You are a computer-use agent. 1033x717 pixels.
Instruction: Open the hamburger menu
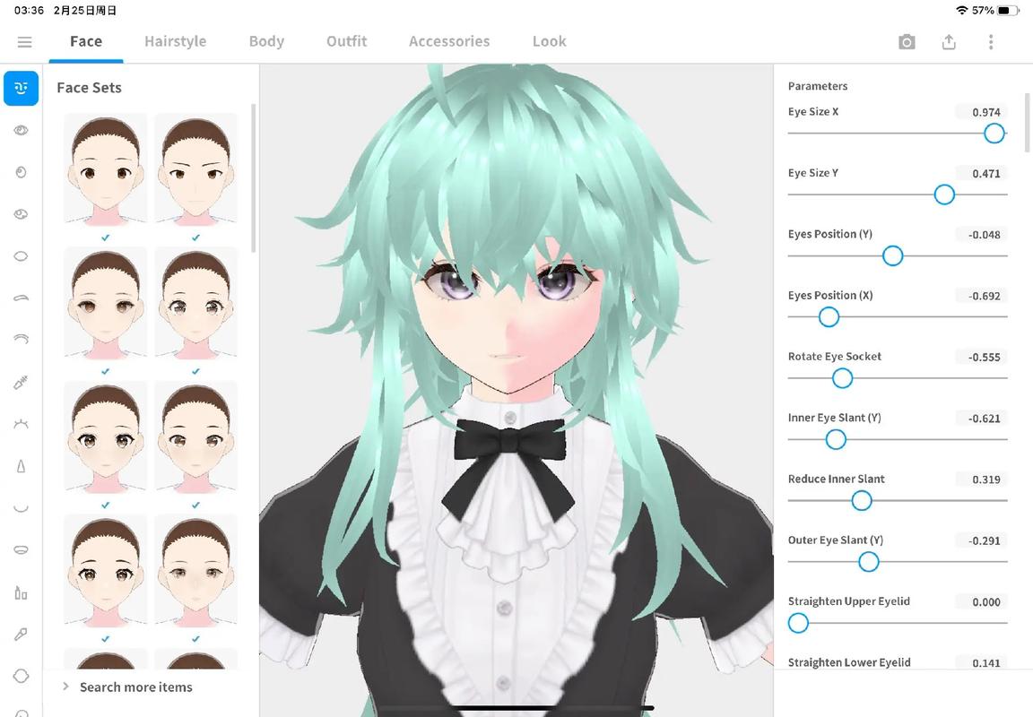pos(24,42)
